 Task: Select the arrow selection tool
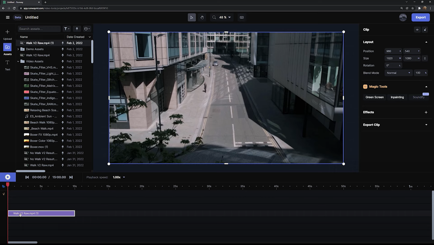tap(192, 17)
